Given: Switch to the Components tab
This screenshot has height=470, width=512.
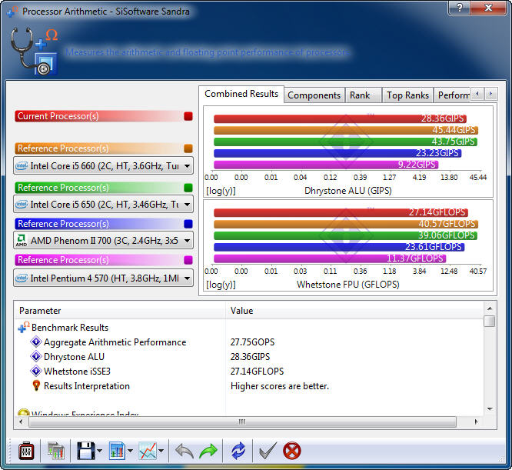Looking at the screenshot, I should pyautogui.click(x=314, y=95).
